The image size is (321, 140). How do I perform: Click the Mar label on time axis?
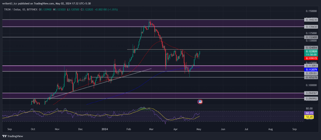pyautogui.click(x=151, y=129)
